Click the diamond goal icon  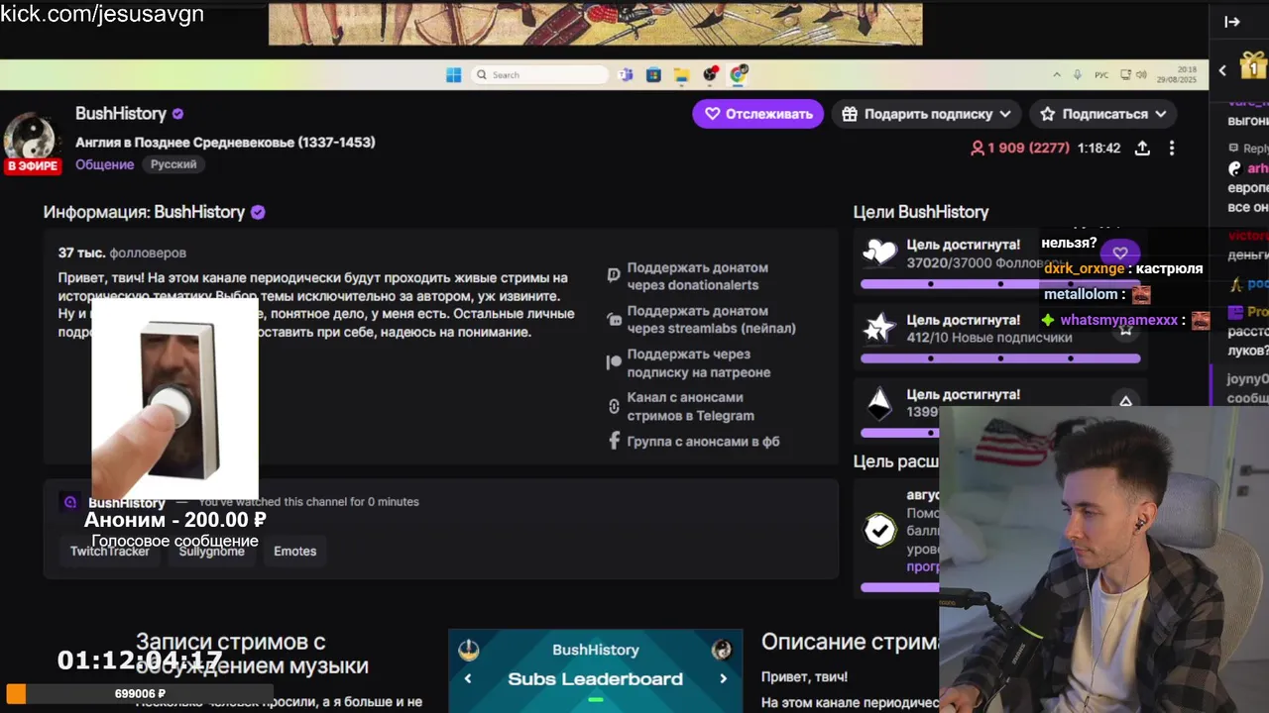point(879,403)
